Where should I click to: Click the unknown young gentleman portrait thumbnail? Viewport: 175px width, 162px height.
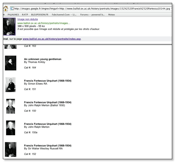pyautogui.click(x=11, y=63)
